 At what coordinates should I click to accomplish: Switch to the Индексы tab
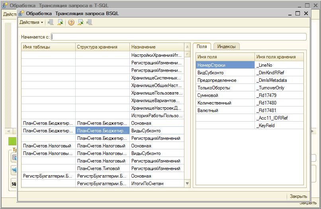[226, 46]
